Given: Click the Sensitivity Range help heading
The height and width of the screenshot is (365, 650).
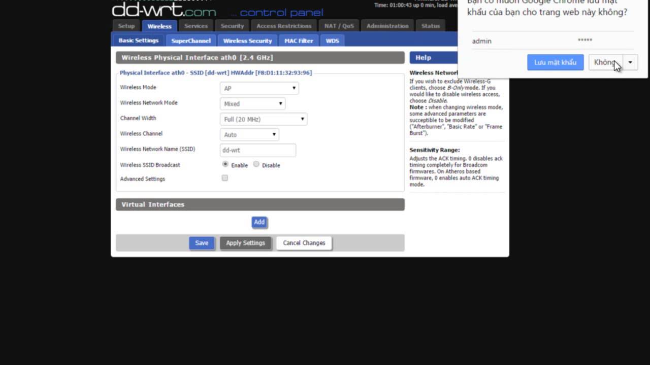Looking at the screenshot, I should pos(435,150).
